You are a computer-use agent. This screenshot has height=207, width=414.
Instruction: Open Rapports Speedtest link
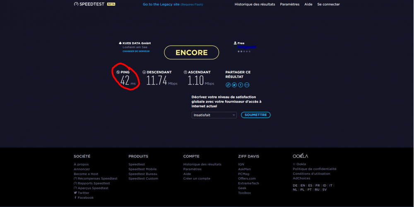pos(92,183)
